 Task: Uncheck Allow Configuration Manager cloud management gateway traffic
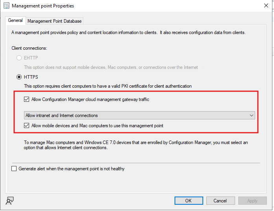[26, 99]
